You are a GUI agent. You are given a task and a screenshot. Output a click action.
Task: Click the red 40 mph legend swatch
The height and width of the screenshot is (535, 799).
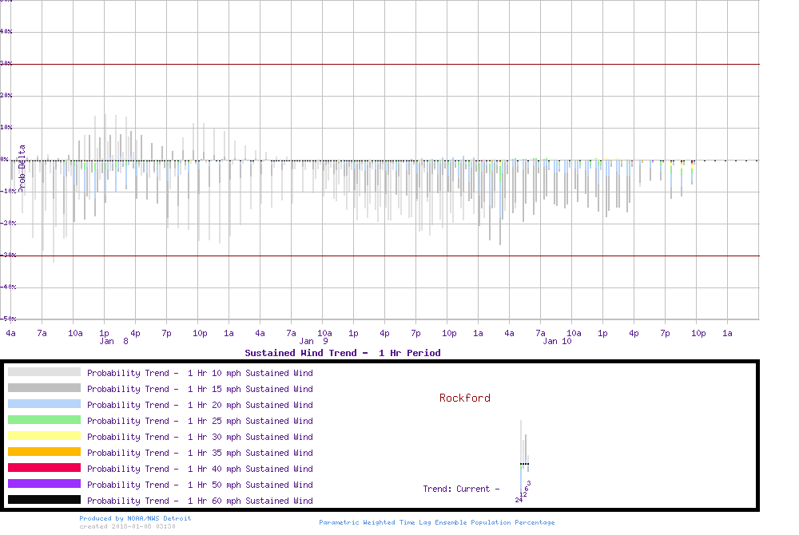[44, 468]
